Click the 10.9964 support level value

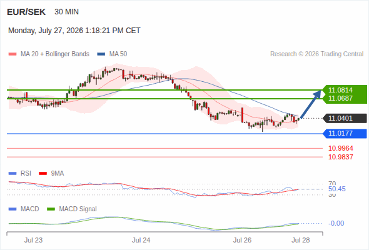pyautogui.click(x=340, y=148)
